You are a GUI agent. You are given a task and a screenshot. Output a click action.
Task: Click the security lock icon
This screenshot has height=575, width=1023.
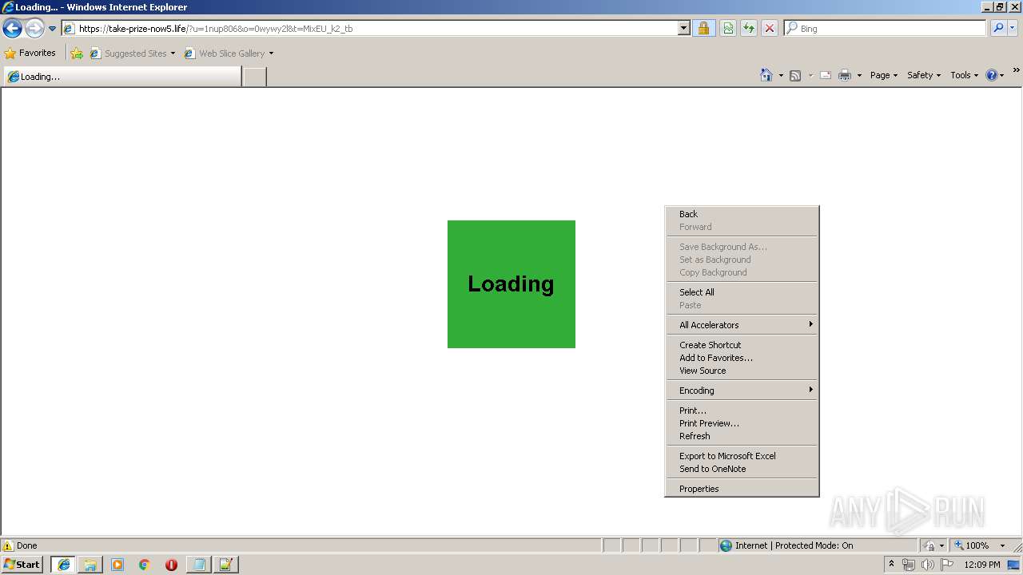coord(703,29)
